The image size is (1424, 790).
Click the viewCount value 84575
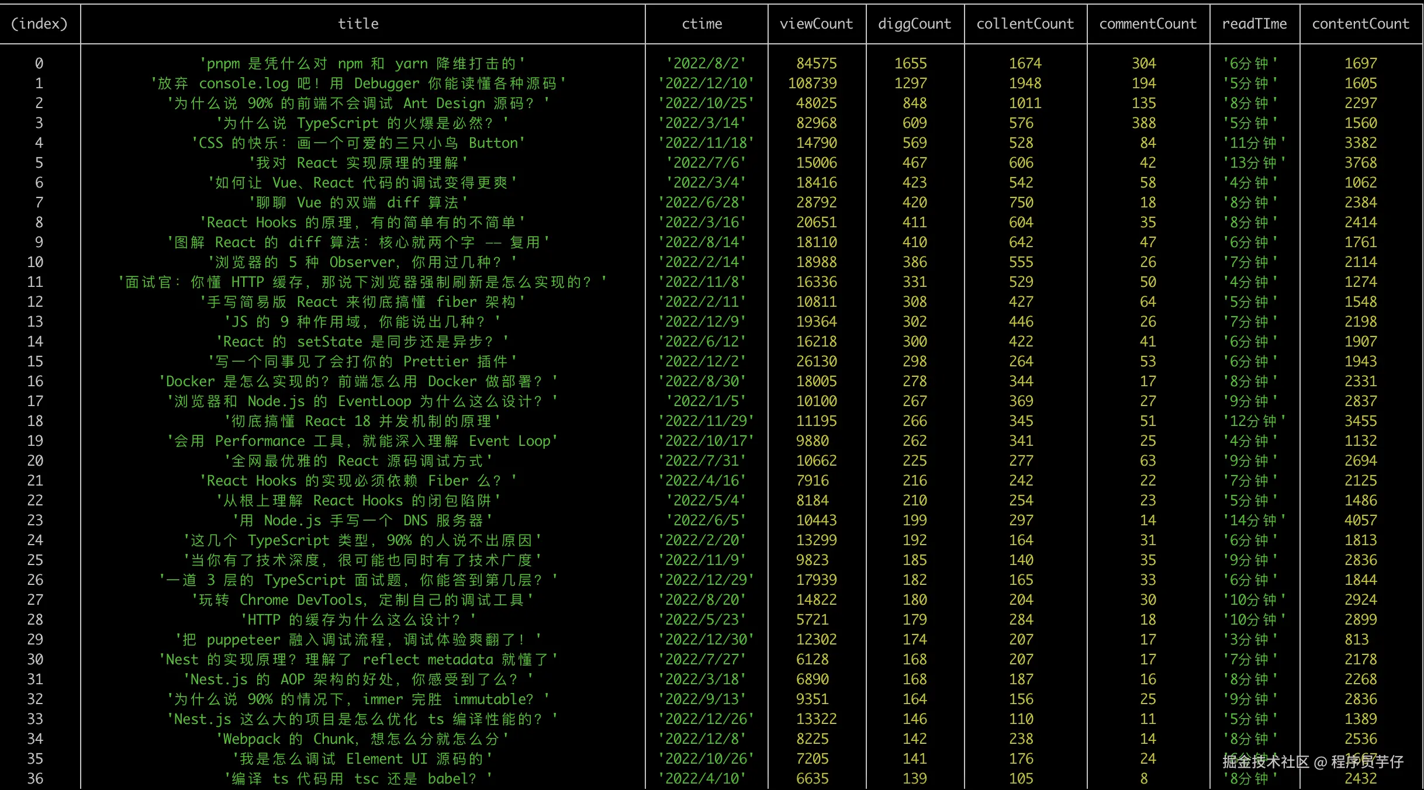(x=816, y=64)
